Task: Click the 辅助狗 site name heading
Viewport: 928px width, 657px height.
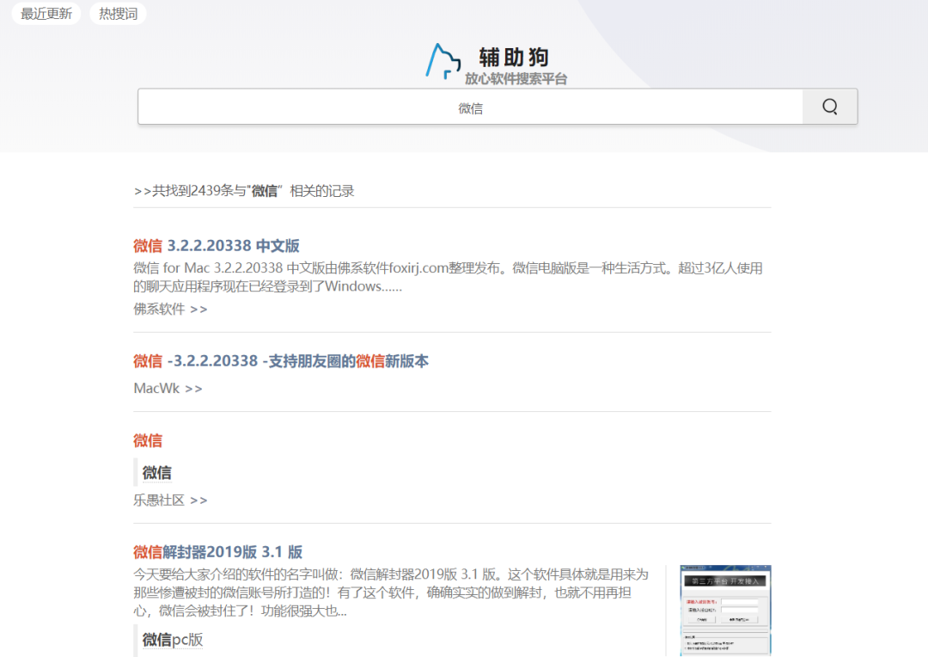Action: pyautogui.click(x=514, y=58)
